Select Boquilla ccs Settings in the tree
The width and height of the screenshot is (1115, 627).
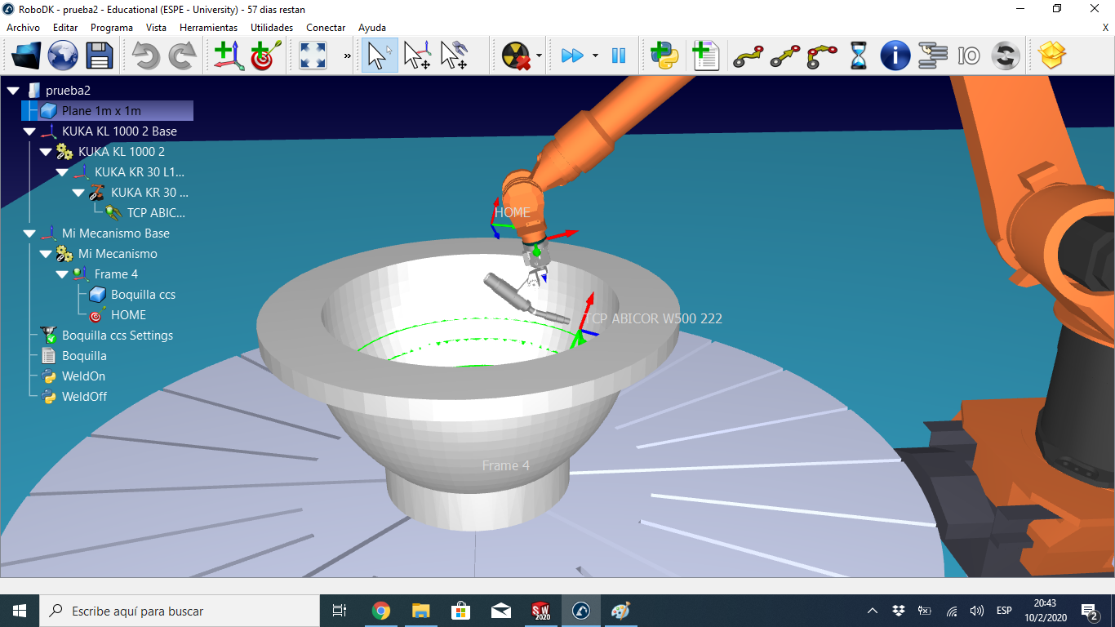(117, 336)
